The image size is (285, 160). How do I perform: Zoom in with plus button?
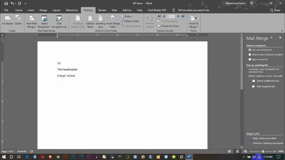(275, 151)
